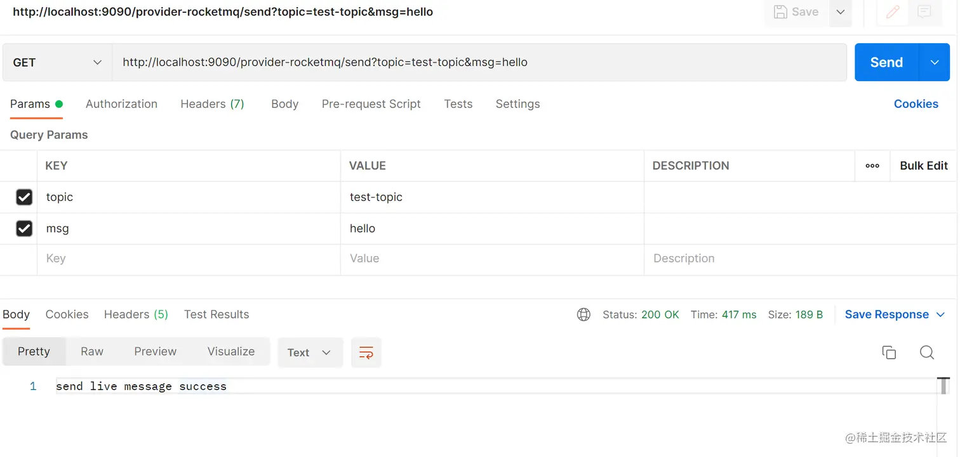960x457 pixels.
Task: Click the edit pencil icon
Action: coord(893,12)
